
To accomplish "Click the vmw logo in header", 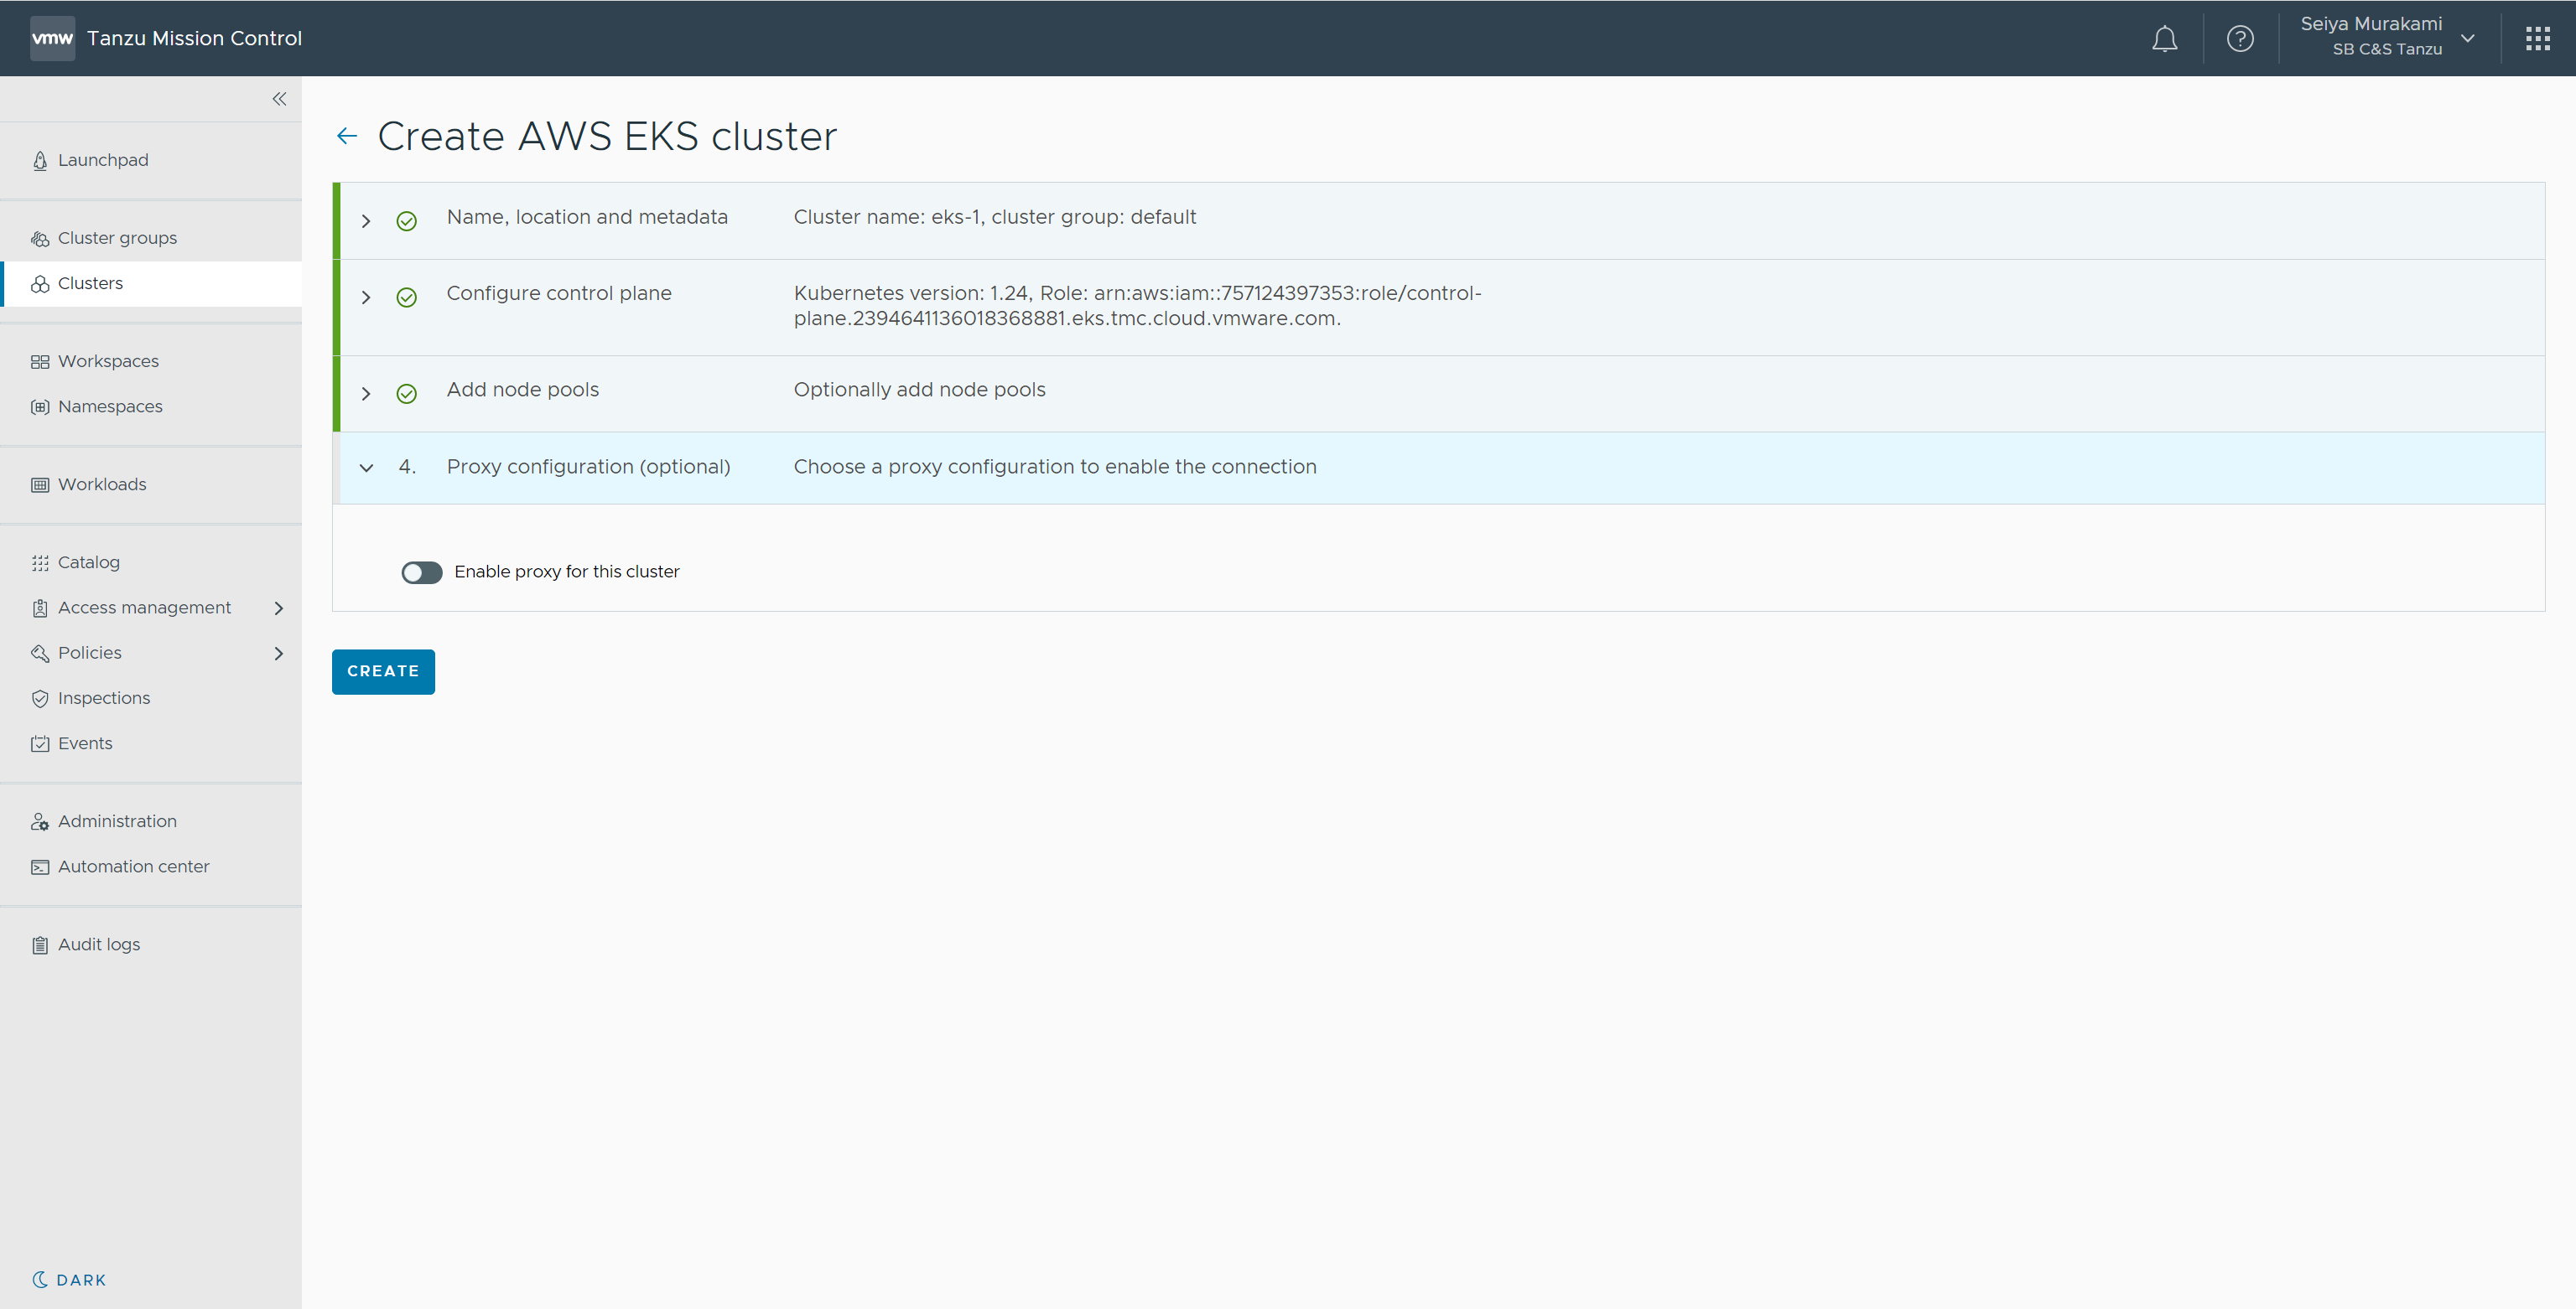I will click(52, 39).
